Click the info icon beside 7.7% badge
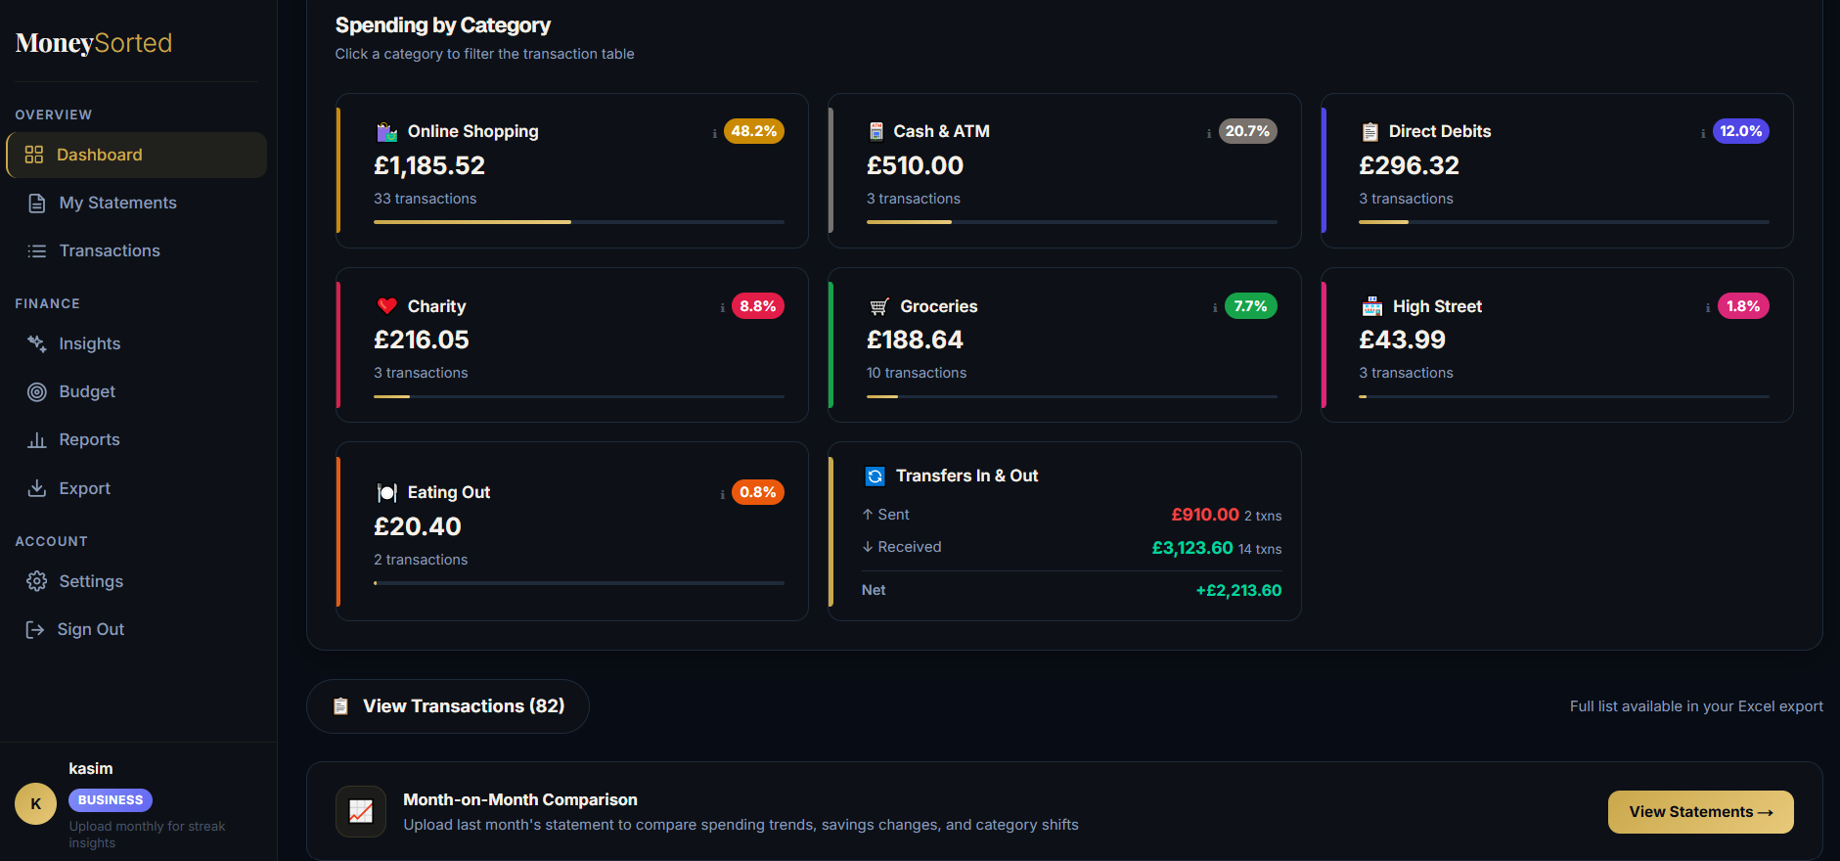Image resolution: width=1840 pixels, height=861 pixels. pos(1215,307)
